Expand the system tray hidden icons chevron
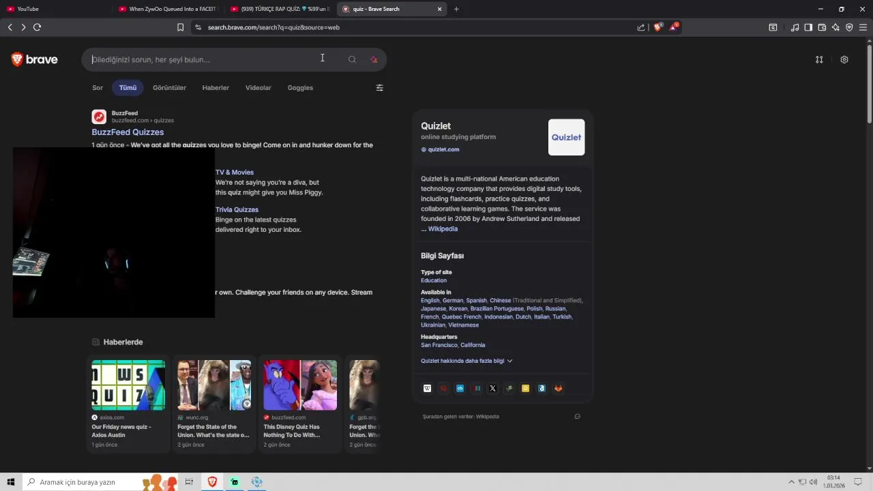Screen dimensions: 873x491 click(791, 482)
